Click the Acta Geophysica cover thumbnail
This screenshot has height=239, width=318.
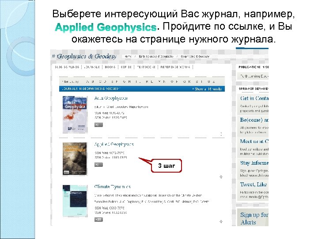point(75,115)
